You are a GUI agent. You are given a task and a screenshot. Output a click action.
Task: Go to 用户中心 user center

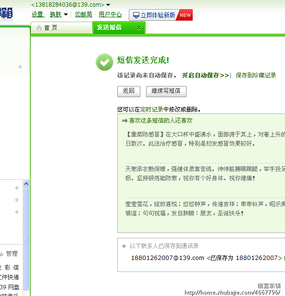point(110,14)
